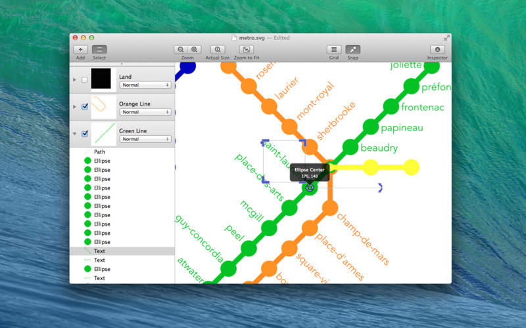Viewport: 526px width, 328px height.
Task: Toggle the Grid display
Action: (x=333, y=49)
